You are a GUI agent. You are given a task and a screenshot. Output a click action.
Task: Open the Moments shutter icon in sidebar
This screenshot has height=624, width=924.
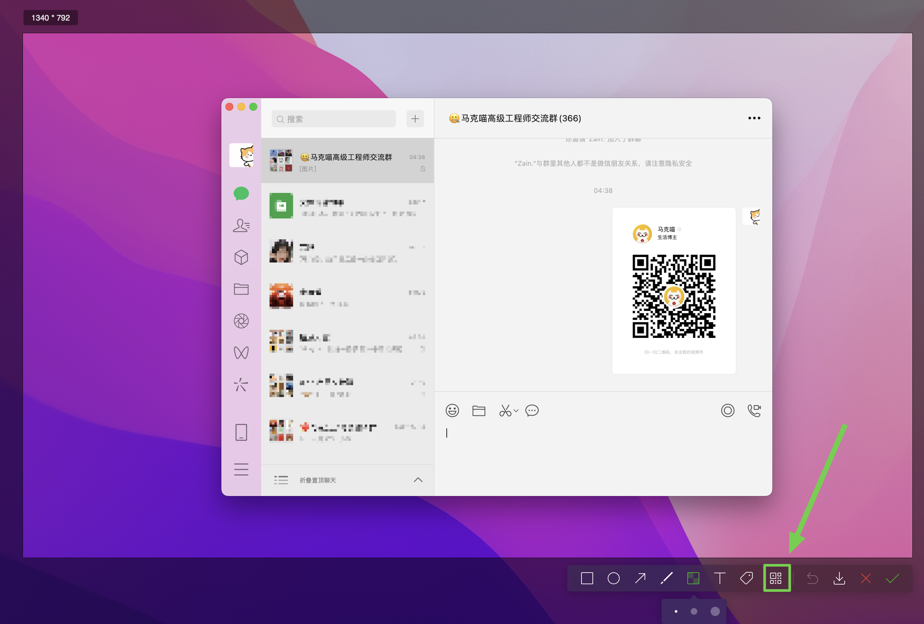[x=241, y=321]
